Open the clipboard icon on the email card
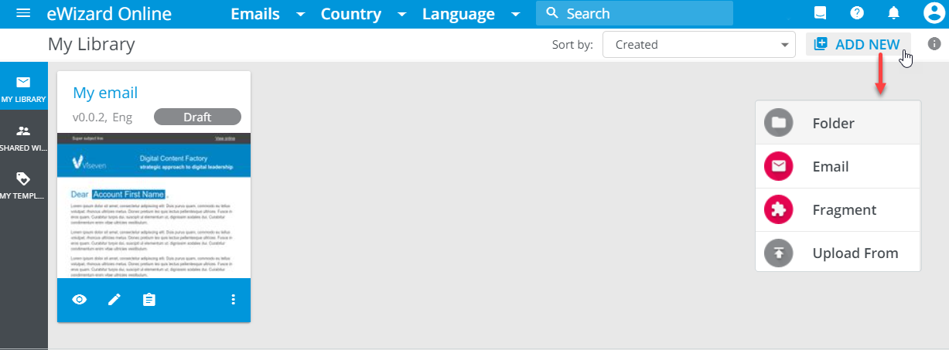 [x=149, y=300]
